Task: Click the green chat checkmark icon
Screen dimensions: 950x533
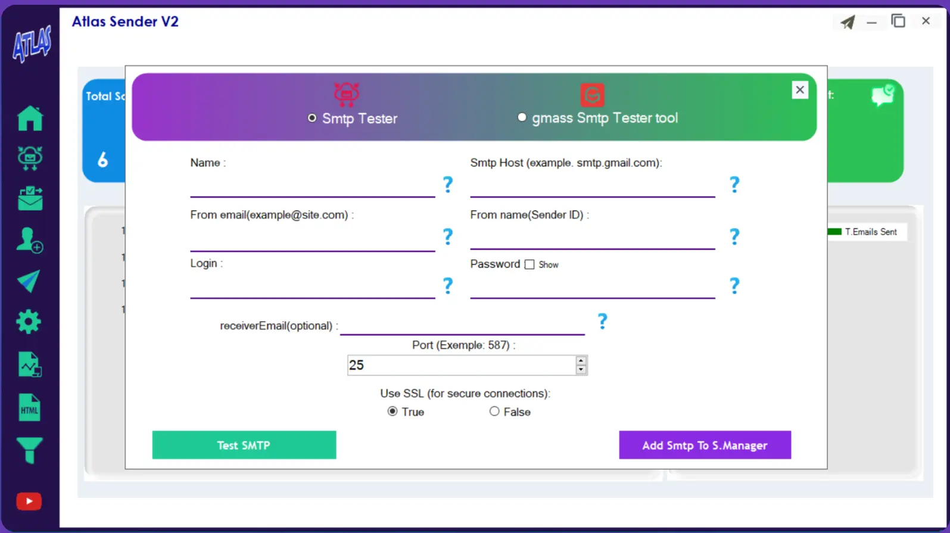Action: click(883, 95)
